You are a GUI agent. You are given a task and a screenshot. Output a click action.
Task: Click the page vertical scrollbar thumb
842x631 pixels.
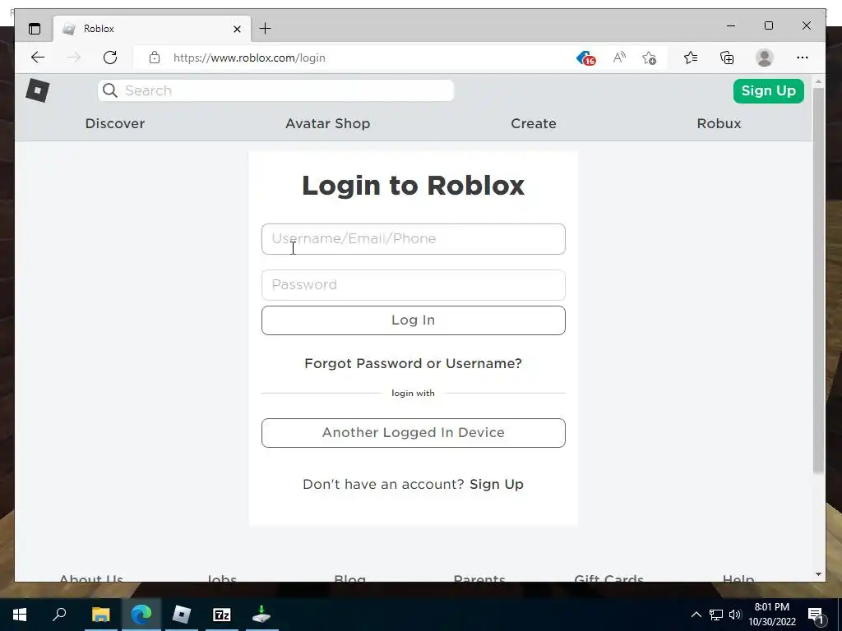coord(818,280)
